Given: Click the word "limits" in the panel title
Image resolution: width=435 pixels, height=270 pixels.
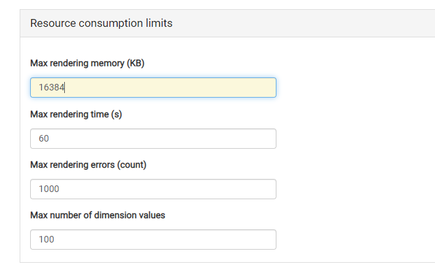Looking at the screenshot, I should [159, 24].
